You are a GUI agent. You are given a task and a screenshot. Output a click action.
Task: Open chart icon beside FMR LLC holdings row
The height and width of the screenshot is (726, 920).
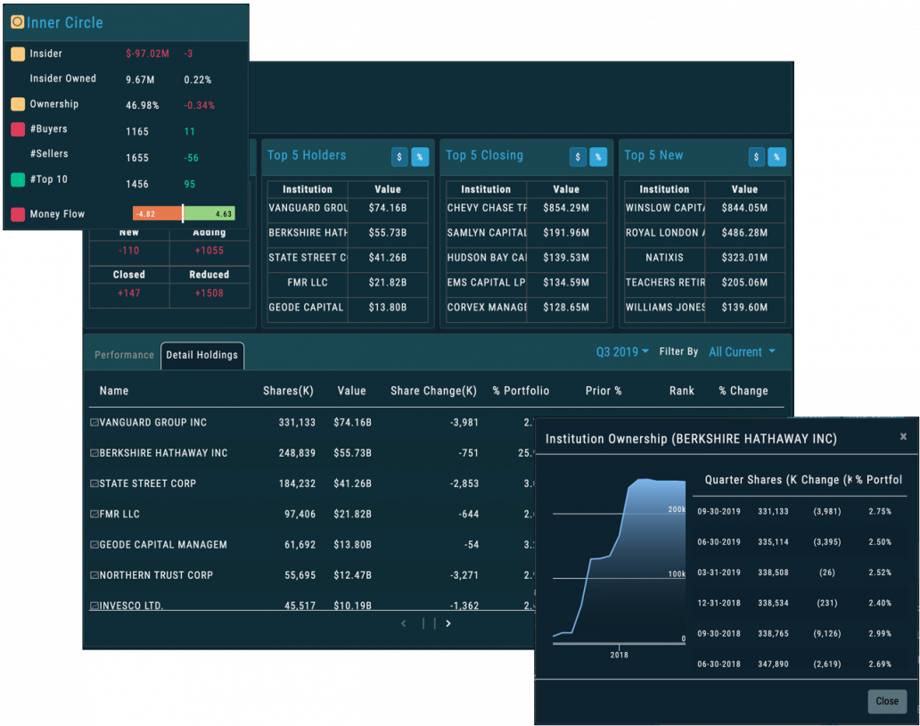pyautogui.click(x=94, y=514)
